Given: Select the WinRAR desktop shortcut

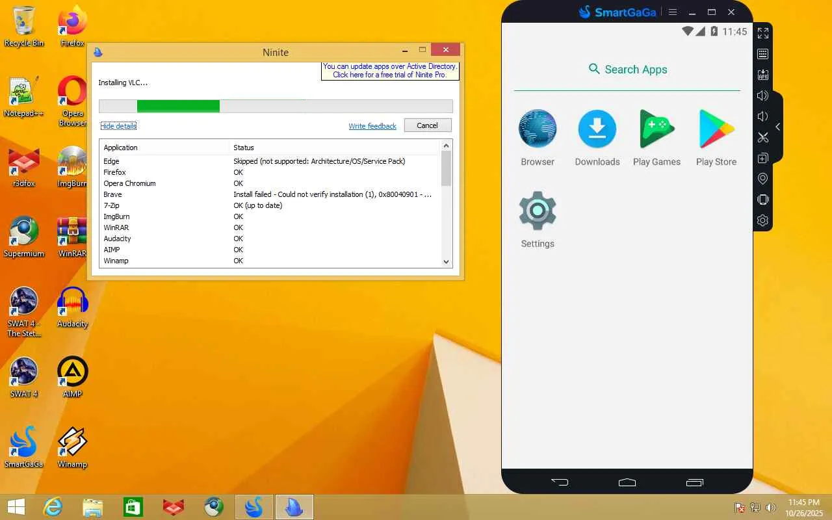Looking at the screenshot, I should [x=72, y=237].
